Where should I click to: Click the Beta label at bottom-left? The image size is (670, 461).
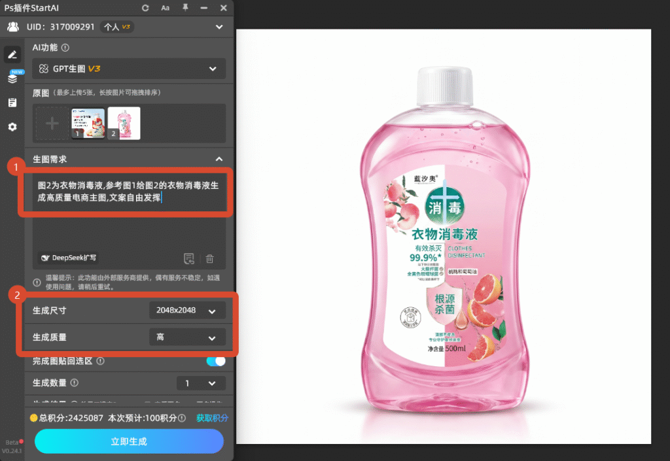click(x=12, y=442)
